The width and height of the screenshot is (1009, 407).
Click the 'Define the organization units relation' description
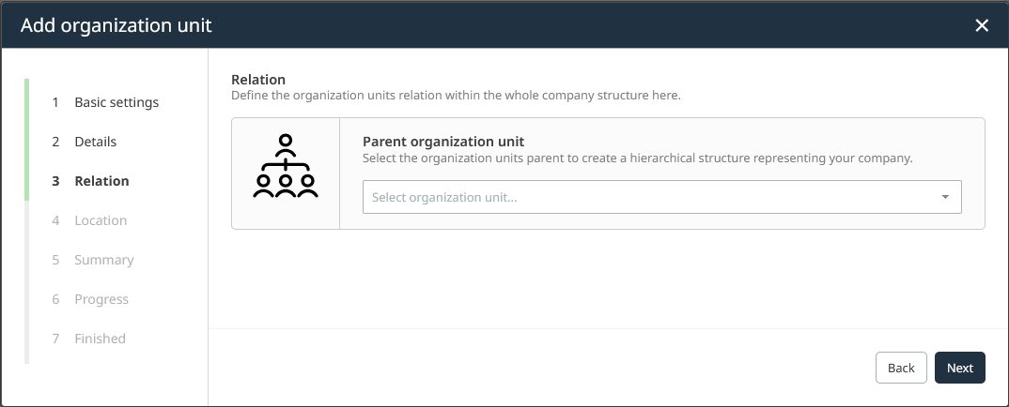coord(455,96)
